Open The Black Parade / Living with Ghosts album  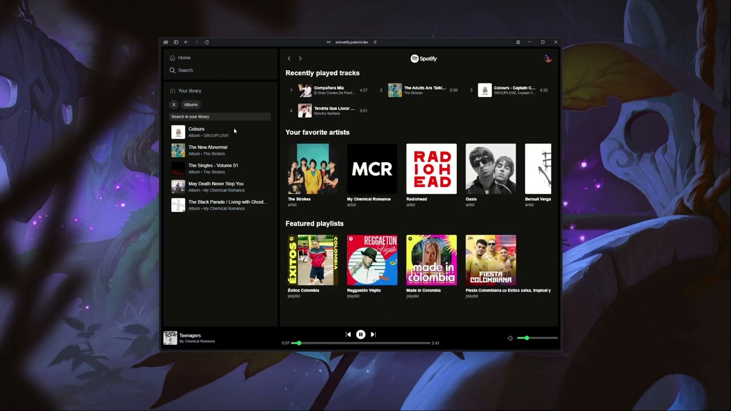click(220, 205)
